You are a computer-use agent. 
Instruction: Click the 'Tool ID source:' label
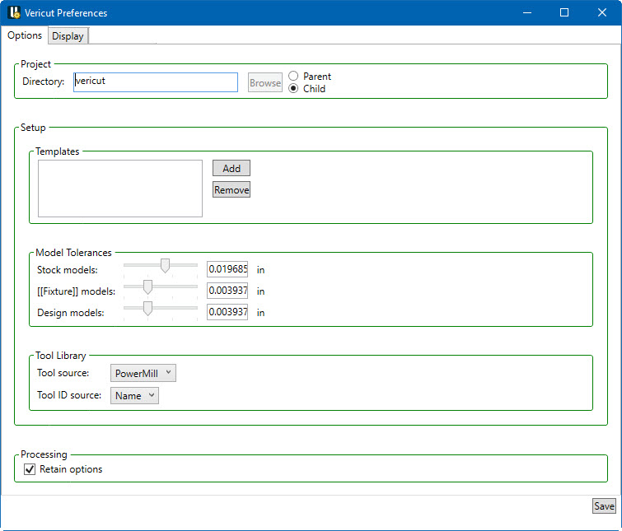coord(69,395)
